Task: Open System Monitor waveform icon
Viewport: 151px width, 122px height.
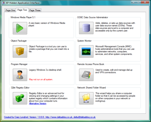Action: click(86, 51)
